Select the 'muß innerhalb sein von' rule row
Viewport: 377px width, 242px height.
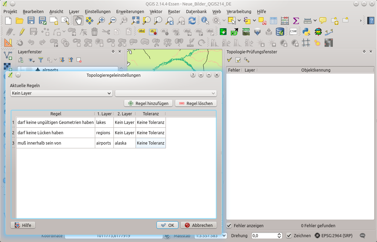coord(55,143)
